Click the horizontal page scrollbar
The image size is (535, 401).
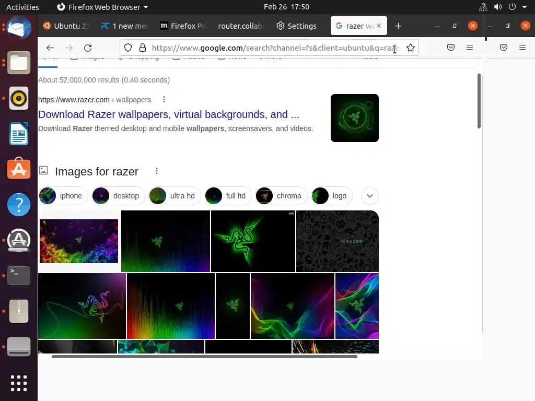(x=204, y=356)
